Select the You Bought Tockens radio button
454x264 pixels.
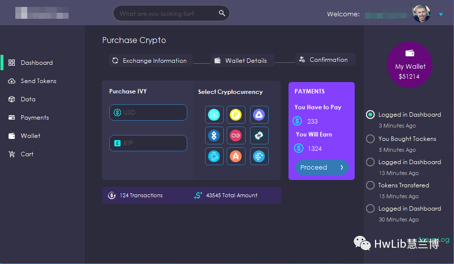click(370, 139)
